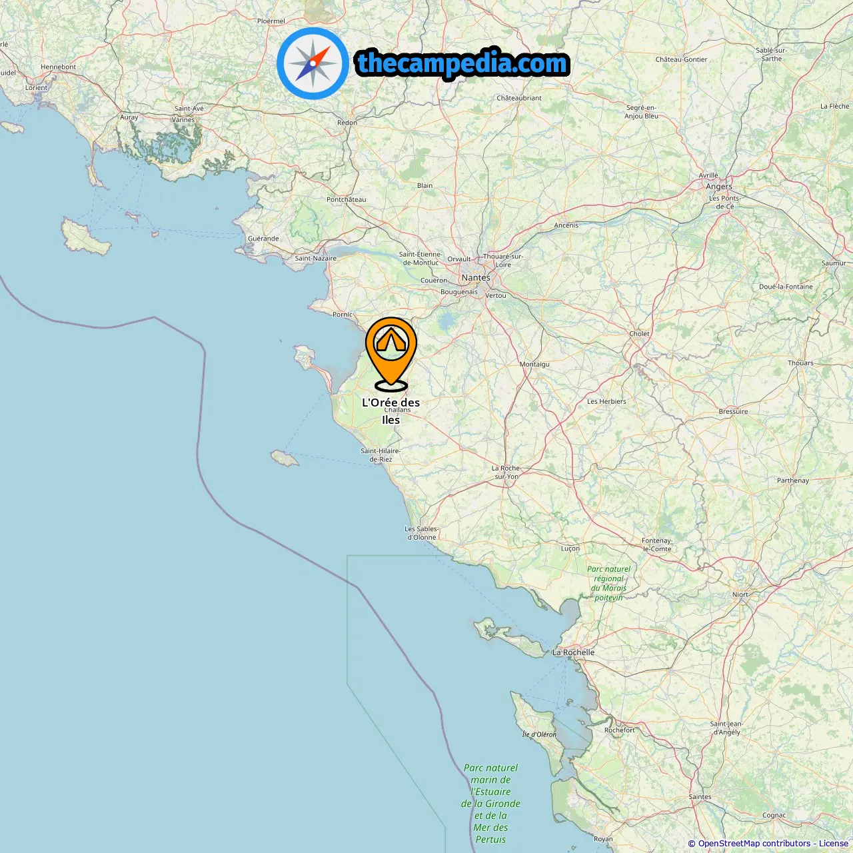Click the Nantes city label
The height and width of the screenshot is (853, 853).
click(x=476, y=277)
